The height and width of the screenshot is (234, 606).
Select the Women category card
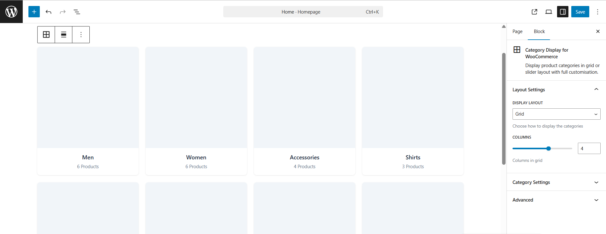(x=196, y=111)
